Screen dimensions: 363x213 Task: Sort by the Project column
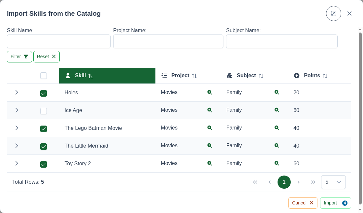[x=188, y=76]
